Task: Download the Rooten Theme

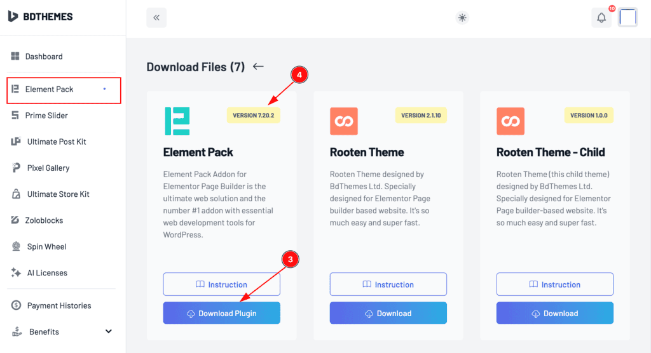Action: [x=388, y=313]
